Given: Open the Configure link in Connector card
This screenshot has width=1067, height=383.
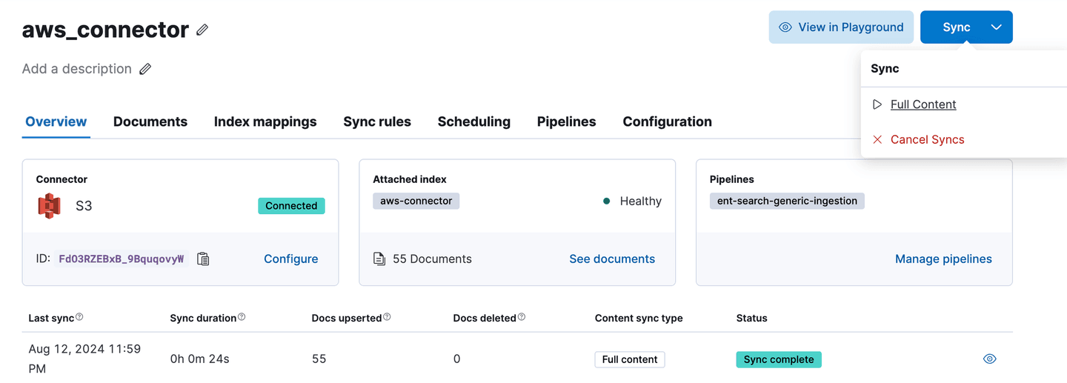Looking at the screenshot, I should 290,259.
